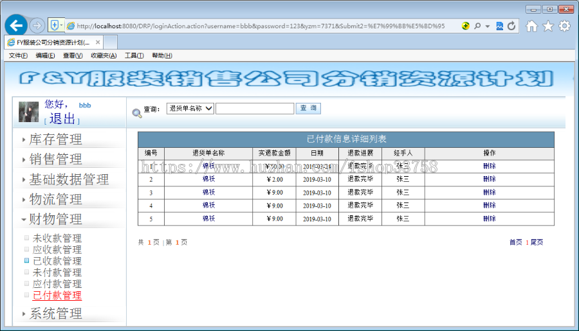Click the URL address bar field
579x331 pixels.
(261, 26)
